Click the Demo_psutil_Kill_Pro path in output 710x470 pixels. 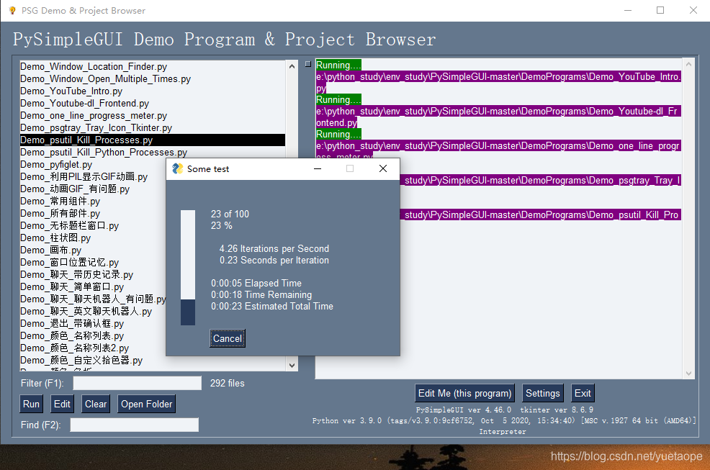541,214
